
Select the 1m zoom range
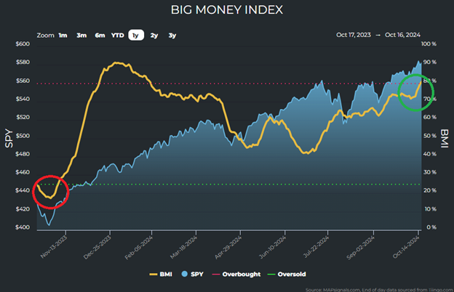(x=63, y=35)
